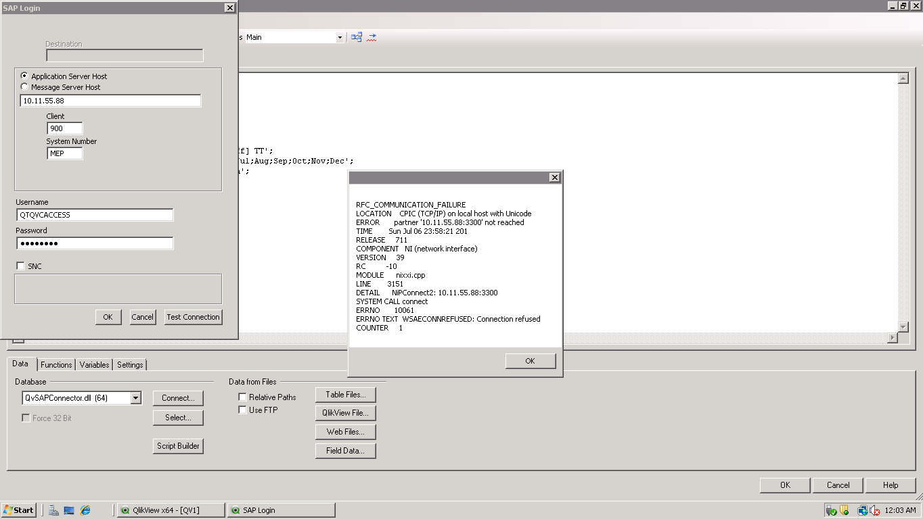Open the Script Builder
923x519 pixels.
coord(178,446)
